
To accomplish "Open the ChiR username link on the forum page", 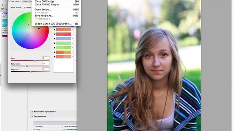I will pyautogui.click(x=5, y=13).
